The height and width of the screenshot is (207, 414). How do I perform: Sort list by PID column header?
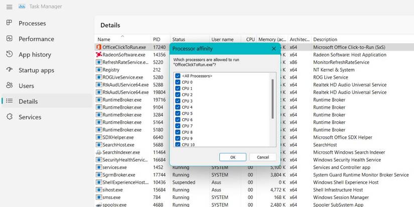coord(157,39)
